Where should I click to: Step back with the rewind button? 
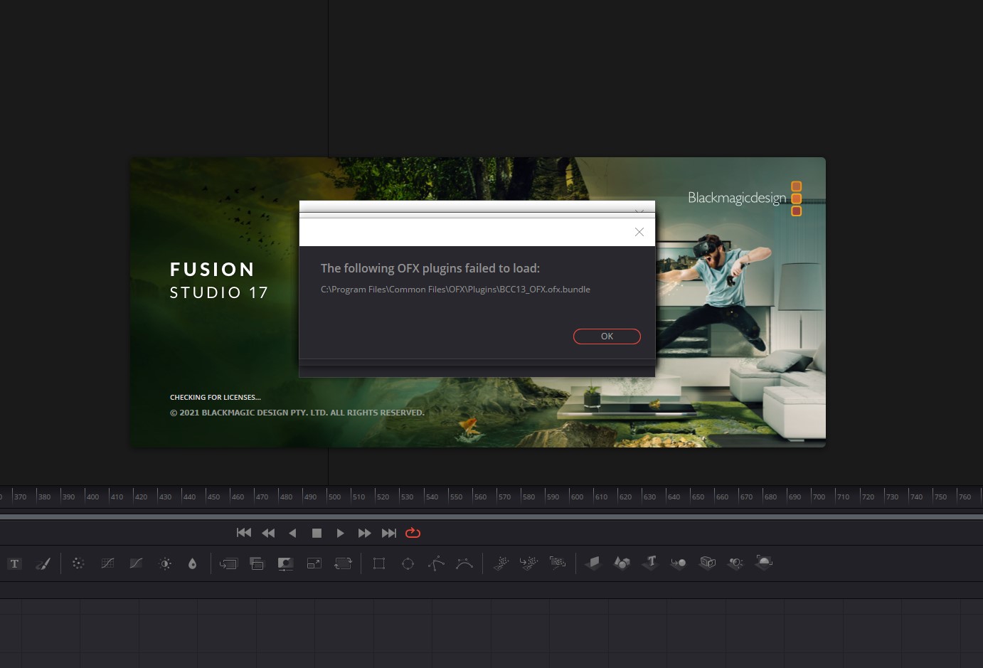click(x=268, y=533)
